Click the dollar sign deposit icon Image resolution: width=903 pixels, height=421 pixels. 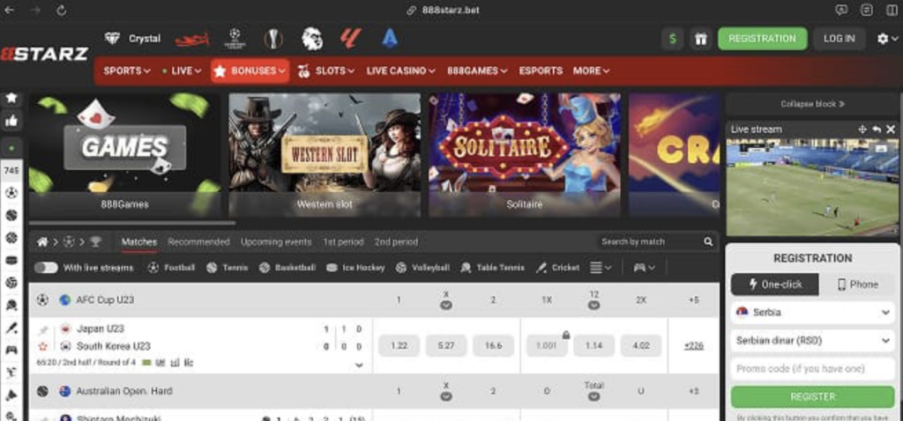(x=674, y=39)
